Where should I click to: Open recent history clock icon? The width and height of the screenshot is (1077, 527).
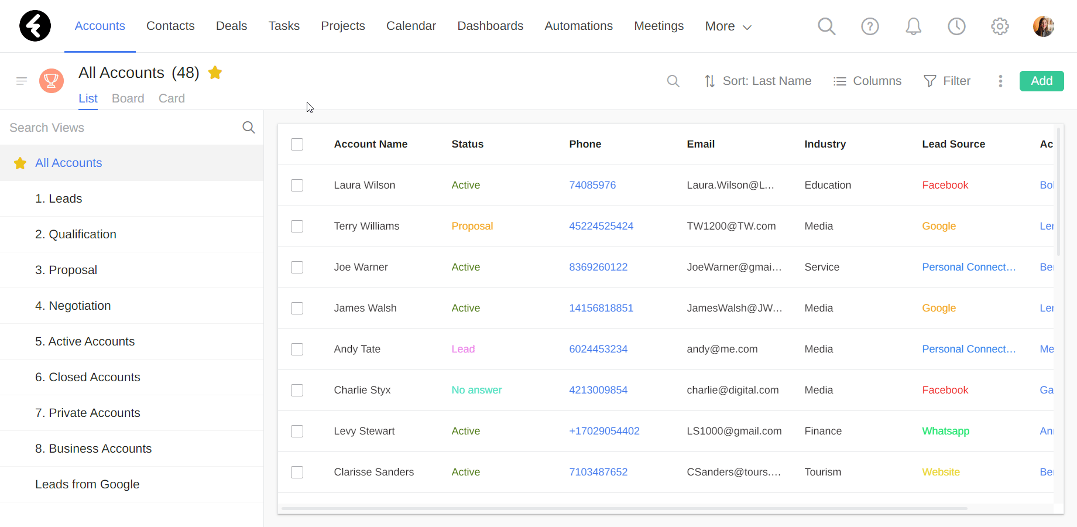pyautogui.click(x=956, y=26)
